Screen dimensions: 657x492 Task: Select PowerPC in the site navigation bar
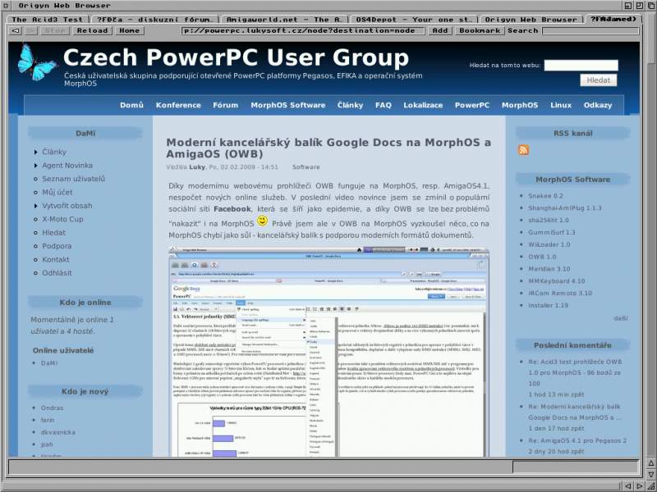[471, 105]
